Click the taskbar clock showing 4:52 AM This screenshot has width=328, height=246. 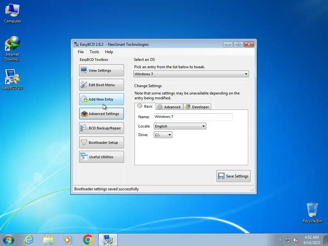(x=312, y=240)
